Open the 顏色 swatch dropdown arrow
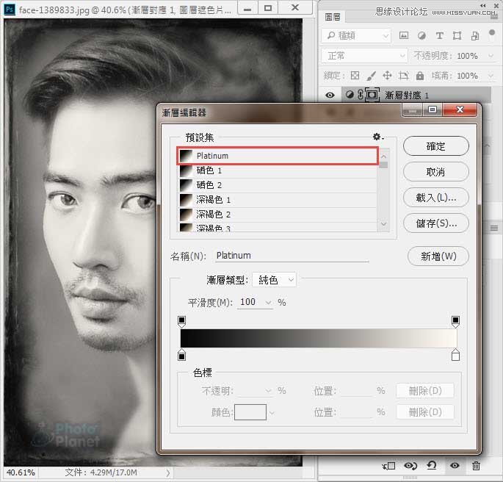This screenshot has height=482, width=503. [x=272, y=413]
